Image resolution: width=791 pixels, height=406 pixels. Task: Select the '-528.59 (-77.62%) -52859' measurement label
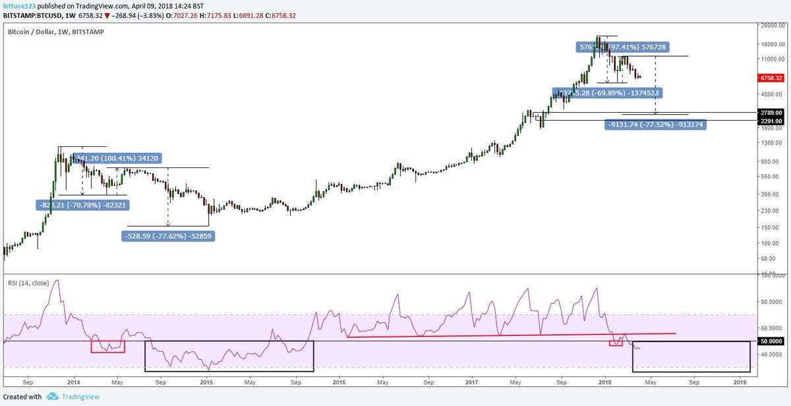[169, 235]
